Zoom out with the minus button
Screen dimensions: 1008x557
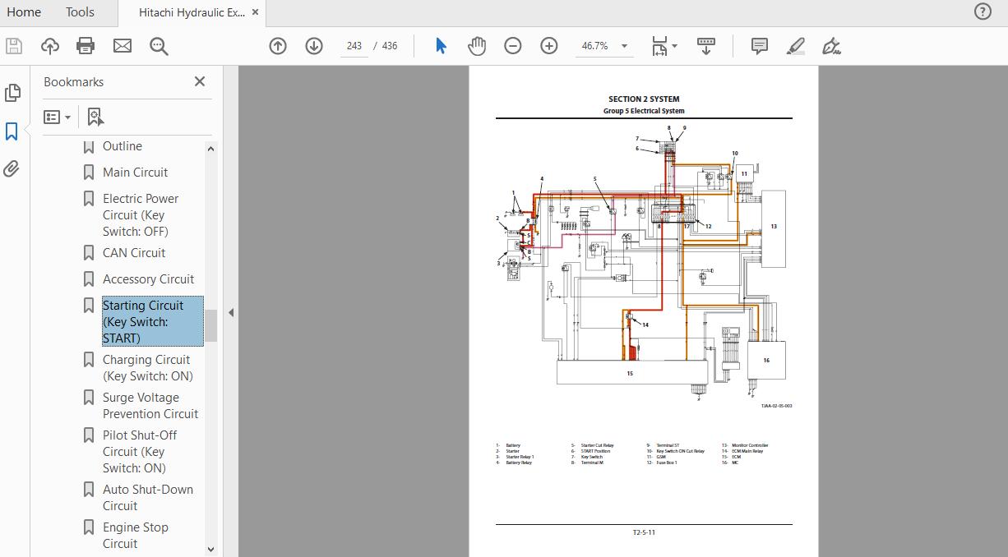[513, 46]
